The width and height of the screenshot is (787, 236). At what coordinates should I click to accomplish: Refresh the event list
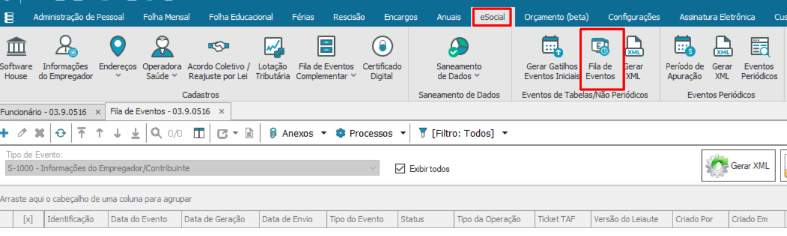(60, 133)
